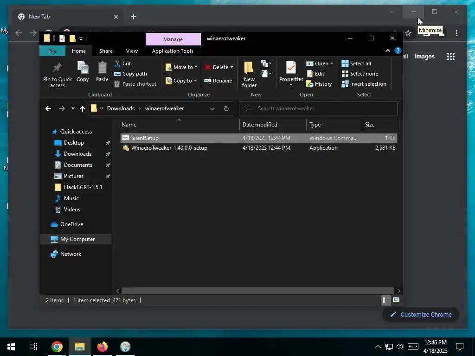Rename the selected file
475x356 pixels.
[x=218, y=81]
